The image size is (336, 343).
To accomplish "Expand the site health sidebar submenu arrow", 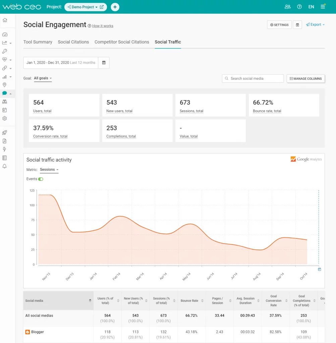I will [10, 60].
